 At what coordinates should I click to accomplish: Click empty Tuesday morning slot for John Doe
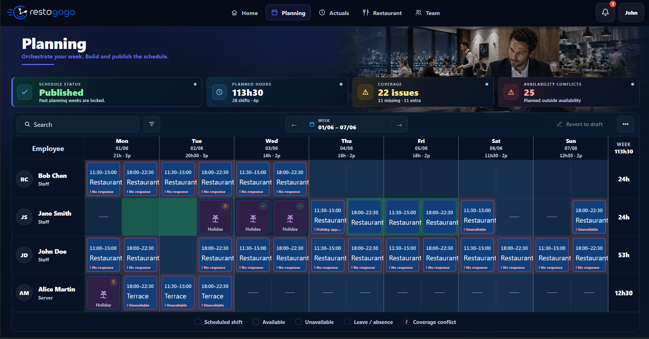point(178,255)
